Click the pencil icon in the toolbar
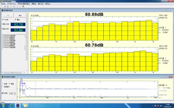 tap(17, 7)
